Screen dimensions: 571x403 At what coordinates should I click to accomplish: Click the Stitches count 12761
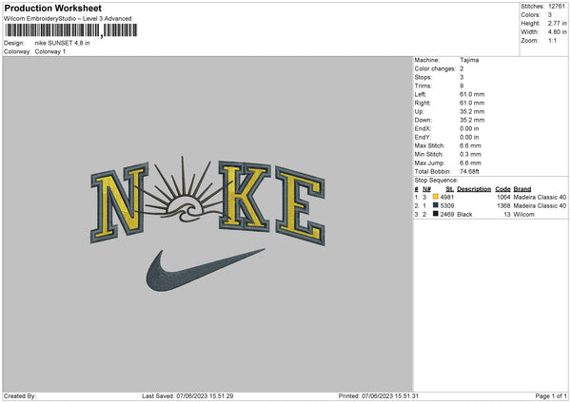557,7
